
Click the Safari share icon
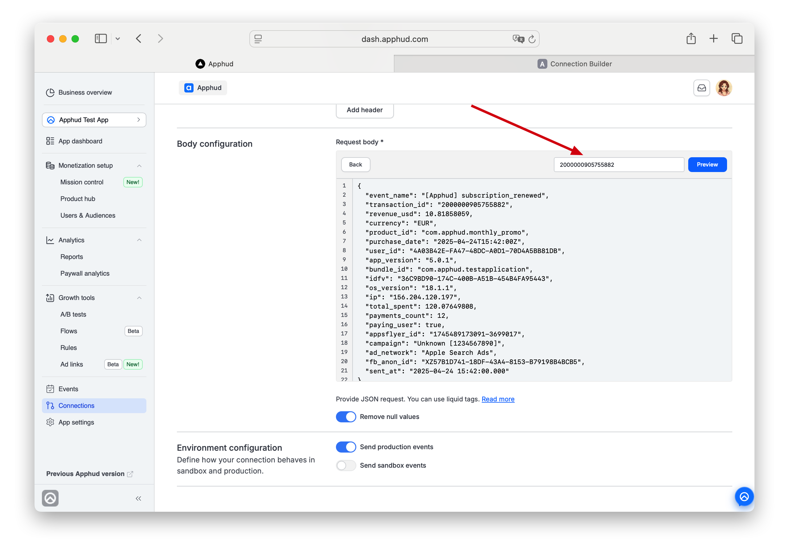tap(691, 38)
